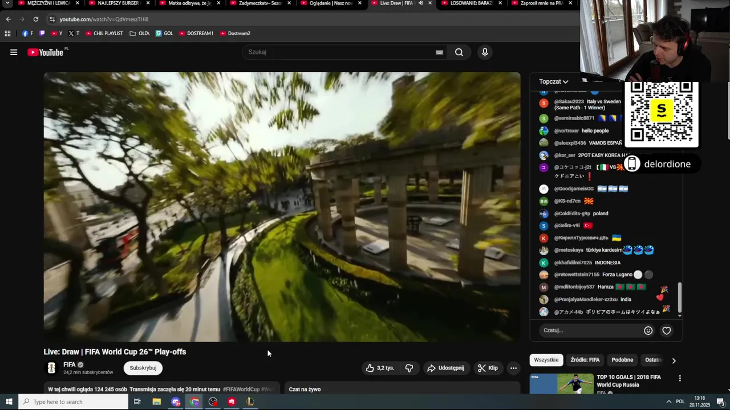730x410 pixels.
Task: Open the browser apps grid shortcut
Action: [x=7, y=34]
